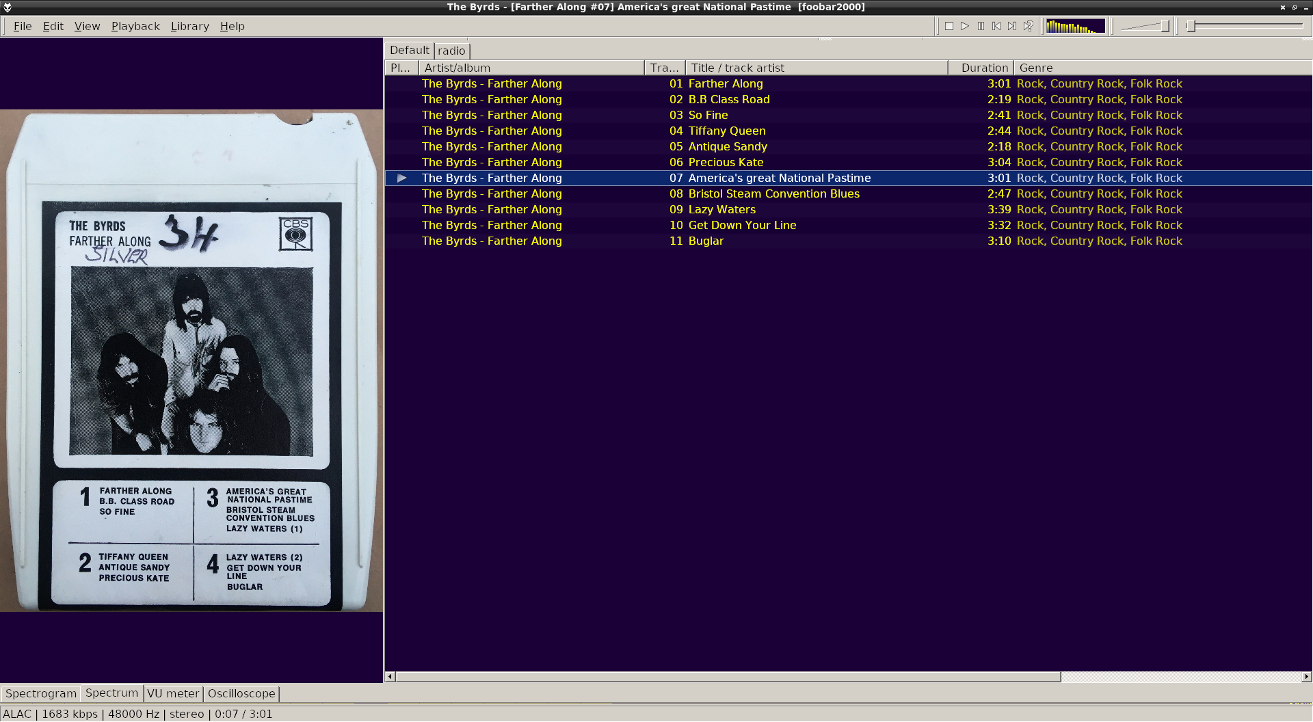This screenshot has width=1313, height=722.
Task: Select track 04 Tiffany Queen
Action: tap(848, 131)
